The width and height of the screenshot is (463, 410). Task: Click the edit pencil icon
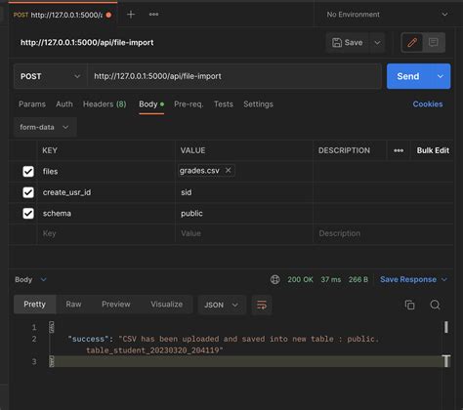(x=412, y=42)
